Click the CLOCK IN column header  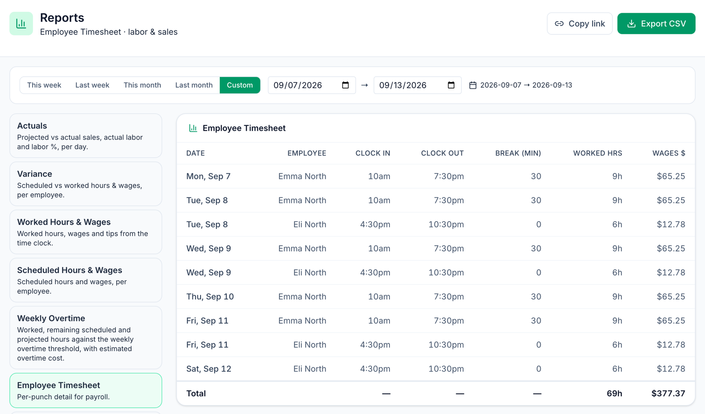point(373,153)
